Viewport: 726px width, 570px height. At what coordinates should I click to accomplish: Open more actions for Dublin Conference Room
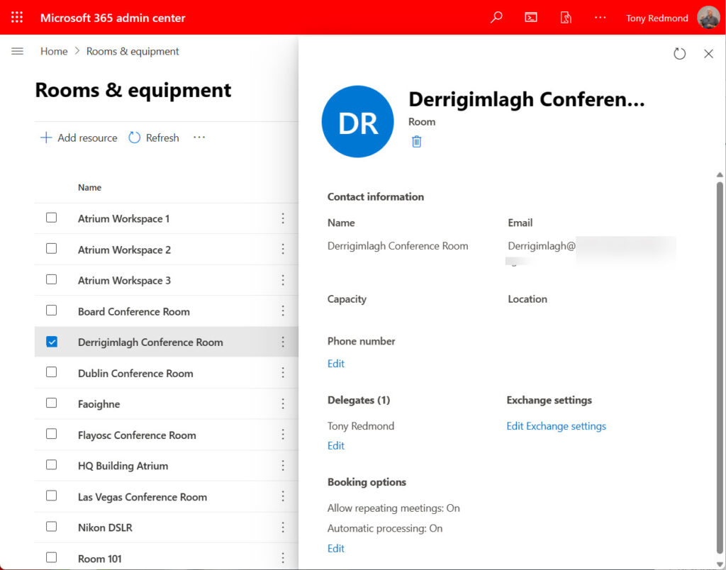[283, 373]
